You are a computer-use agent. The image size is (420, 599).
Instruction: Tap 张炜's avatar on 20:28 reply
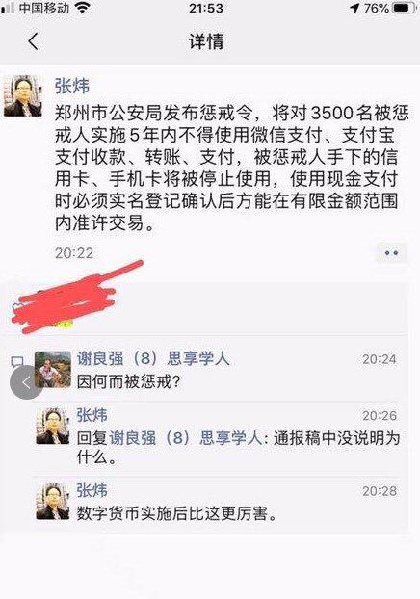tap(53, 501)
